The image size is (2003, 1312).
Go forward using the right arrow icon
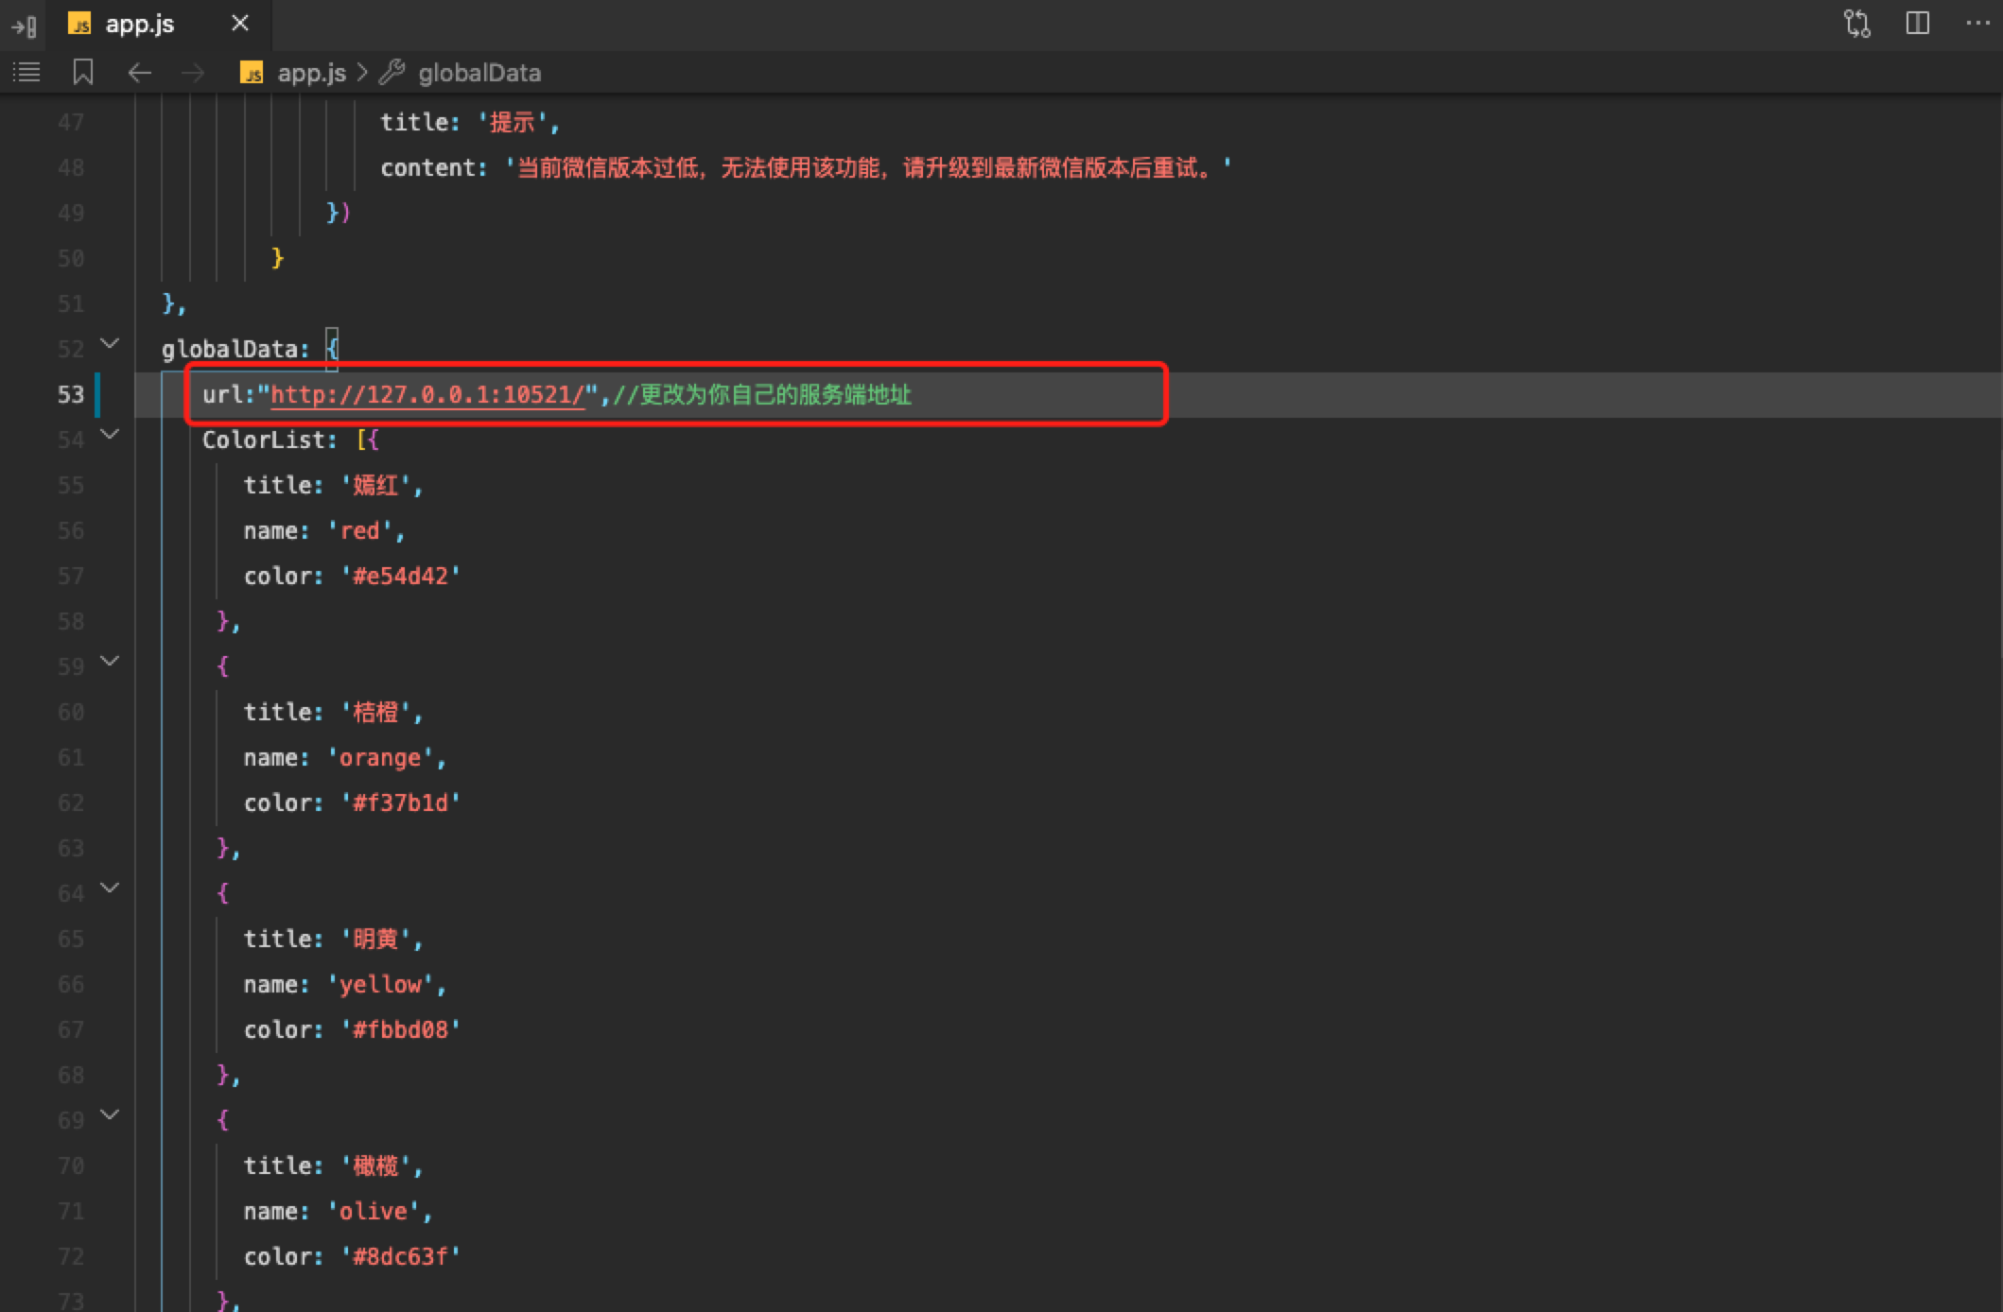193,73
